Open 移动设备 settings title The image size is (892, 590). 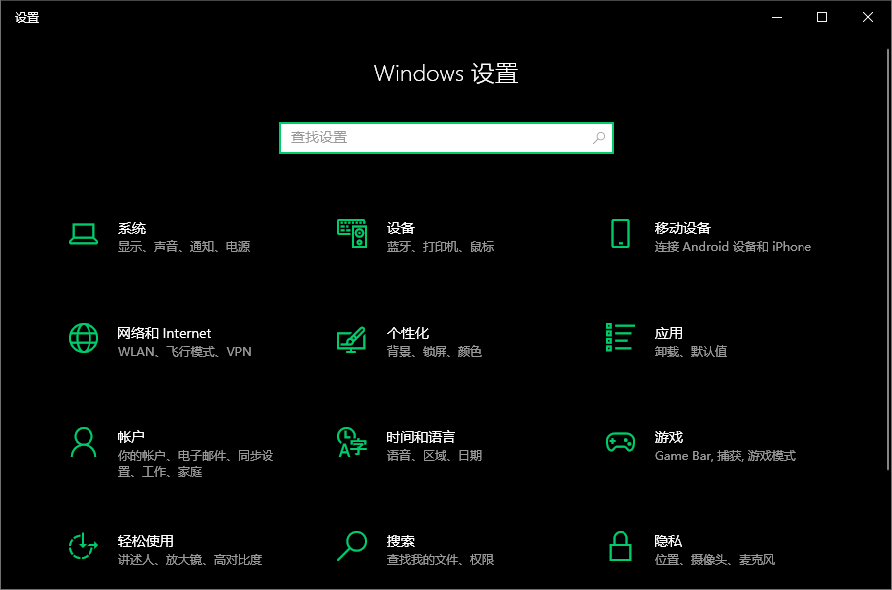tap(682, 228)
